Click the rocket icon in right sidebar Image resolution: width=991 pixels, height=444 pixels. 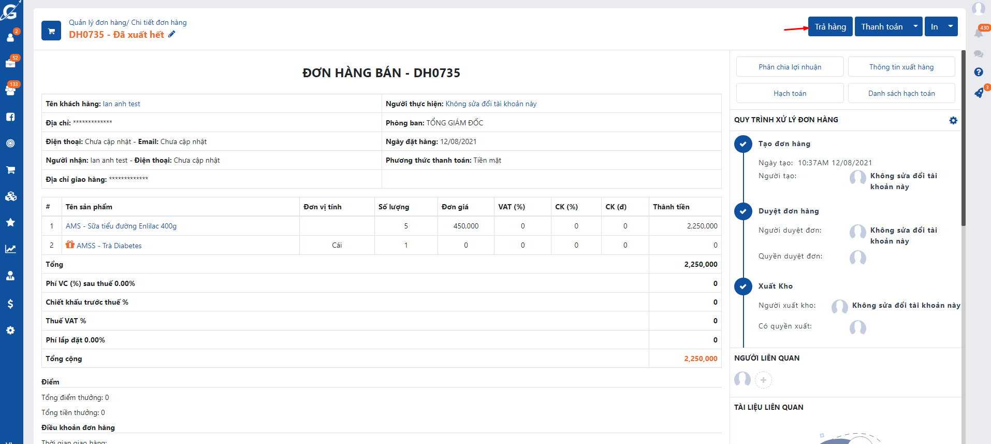pos(978,93)
